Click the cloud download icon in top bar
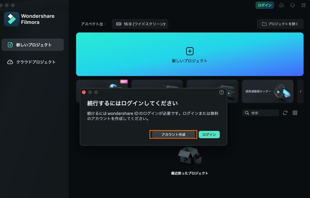This screenshot has height=198, width=310. [x=281, y=5]
